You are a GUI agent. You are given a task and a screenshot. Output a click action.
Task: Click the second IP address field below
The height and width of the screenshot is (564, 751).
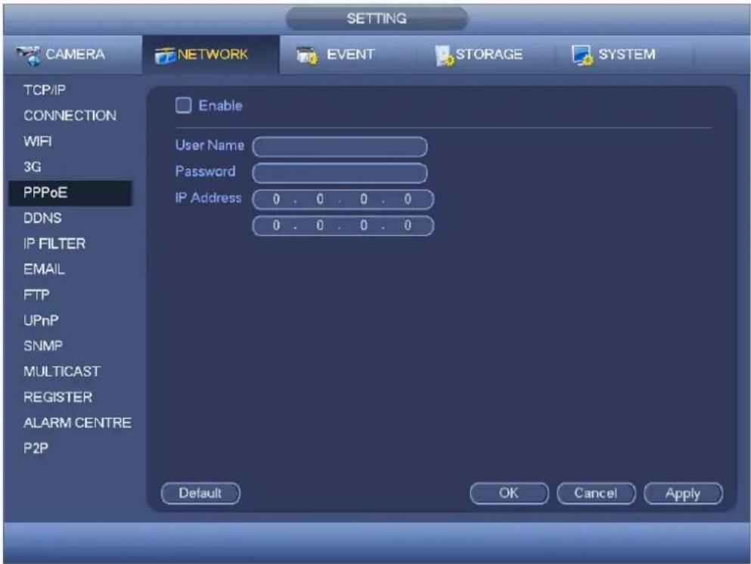pos(343,225)
